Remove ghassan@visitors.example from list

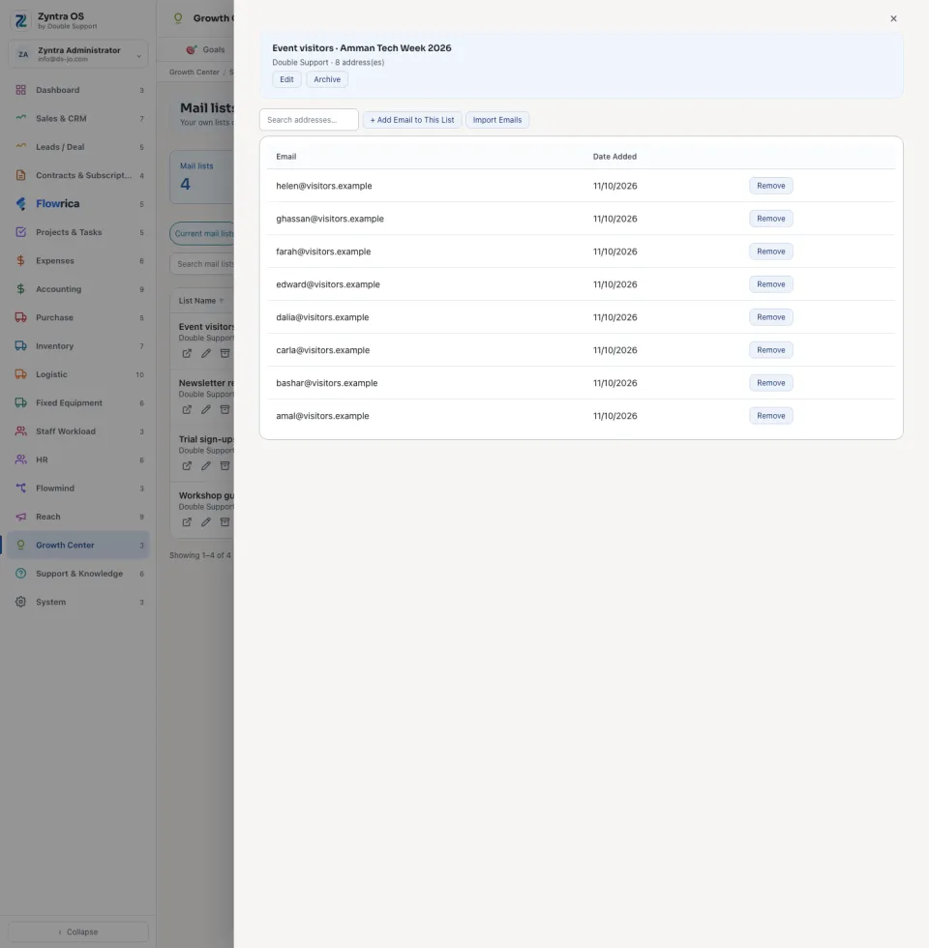coord(771,219)
